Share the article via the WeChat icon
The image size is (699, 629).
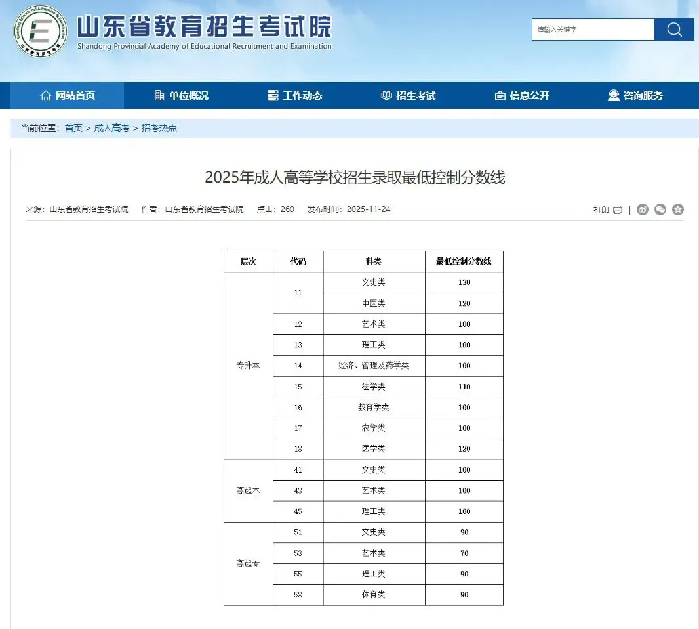(x=660, y=209)
